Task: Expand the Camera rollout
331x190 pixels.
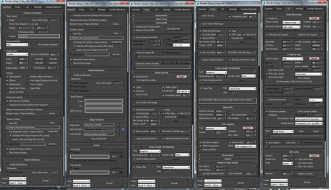Action: click(227, 159)
